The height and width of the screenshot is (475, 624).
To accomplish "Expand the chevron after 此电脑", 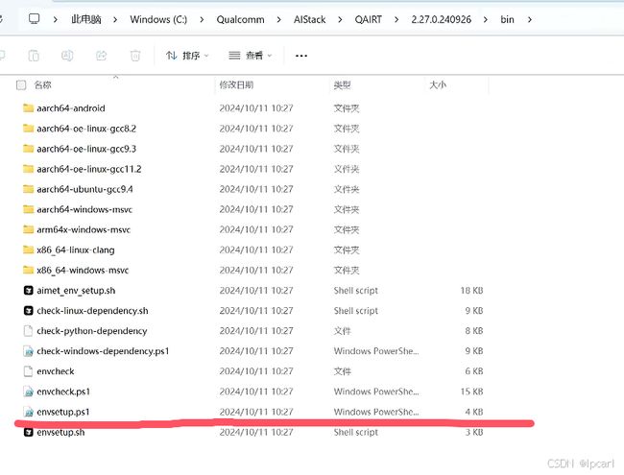I will (x=115, y=19).
